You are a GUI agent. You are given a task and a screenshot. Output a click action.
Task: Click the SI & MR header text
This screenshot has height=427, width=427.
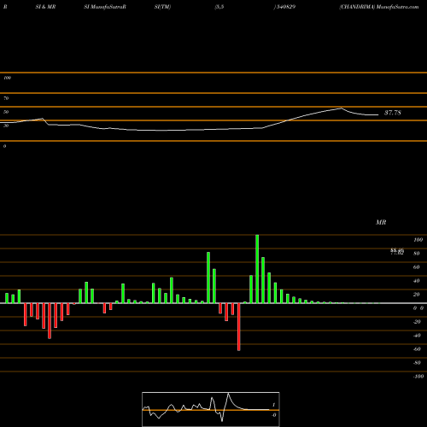[45, 7]
